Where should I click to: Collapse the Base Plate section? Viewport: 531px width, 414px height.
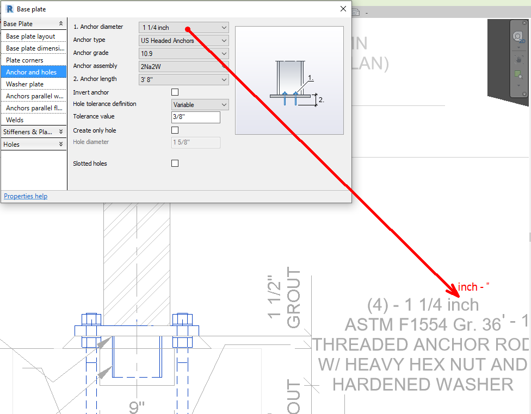(x=34, y=23)
